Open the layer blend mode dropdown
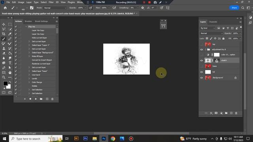 tap(211, 33)
